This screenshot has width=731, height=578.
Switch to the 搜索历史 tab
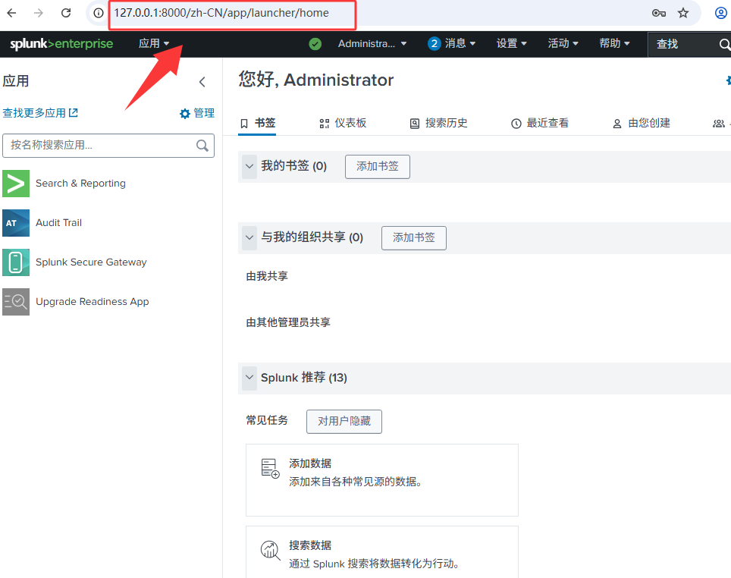[439, 123]
